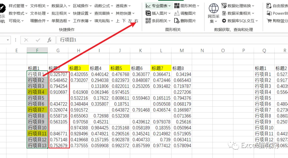288x158 pixels.
Task: Open the 批注相关 menu
Action: coord(61,13)
